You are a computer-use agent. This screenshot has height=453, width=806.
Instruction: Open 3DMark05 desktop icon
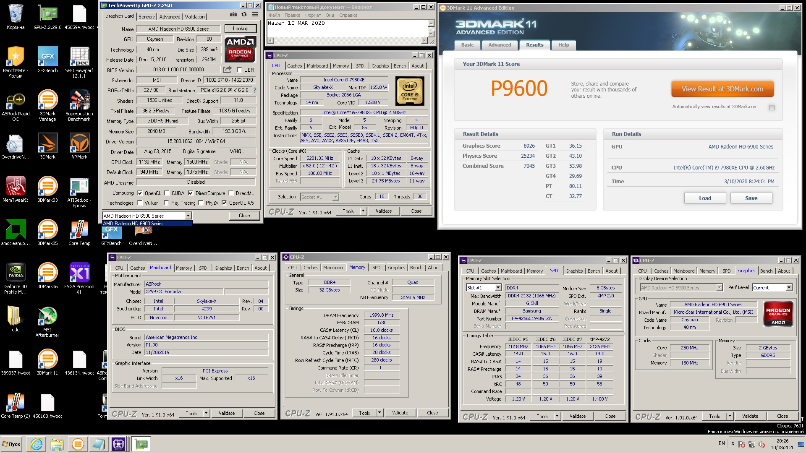(47, 232)
